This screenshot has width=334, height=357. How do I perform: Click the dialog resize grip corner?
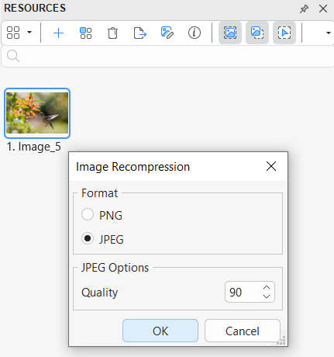(281, 341)
